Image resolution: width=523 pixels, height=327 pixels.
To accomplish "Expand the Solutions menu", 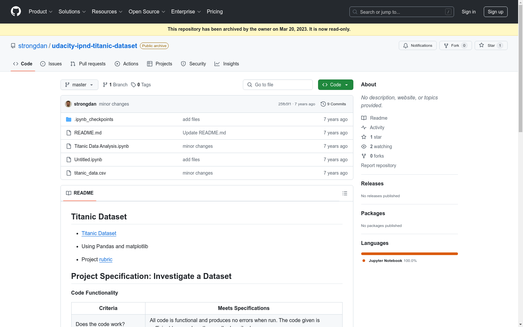I will pos(72,12).
